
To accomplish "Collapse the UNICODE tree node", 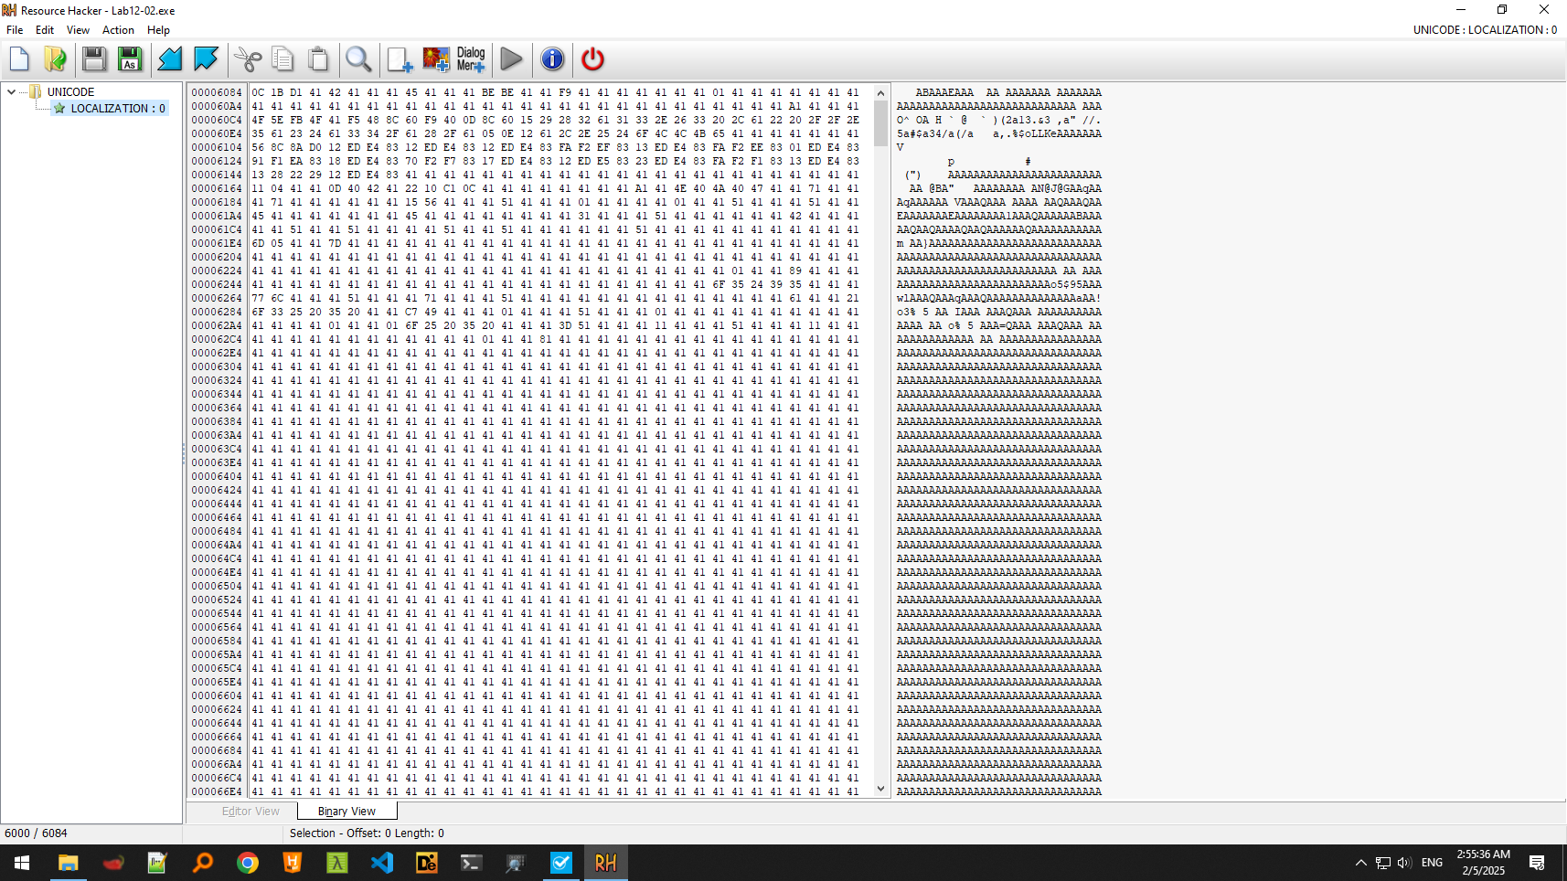I will pos(11,92).
